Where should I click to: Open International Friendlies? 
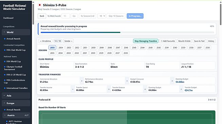[x=17, y=88]
